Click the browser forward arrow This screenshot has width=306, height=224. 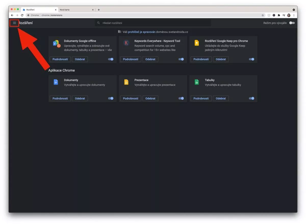pyautogui.click(x=17, y=15)
